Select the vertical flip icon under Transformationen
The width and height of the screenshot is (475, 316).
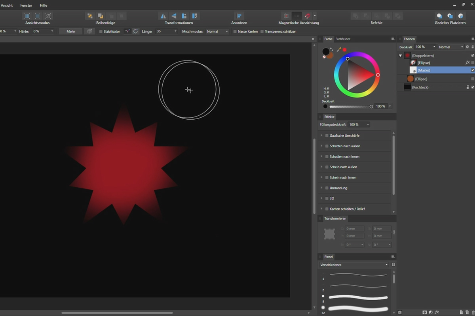pyautogui.click(x=174, y=16)
